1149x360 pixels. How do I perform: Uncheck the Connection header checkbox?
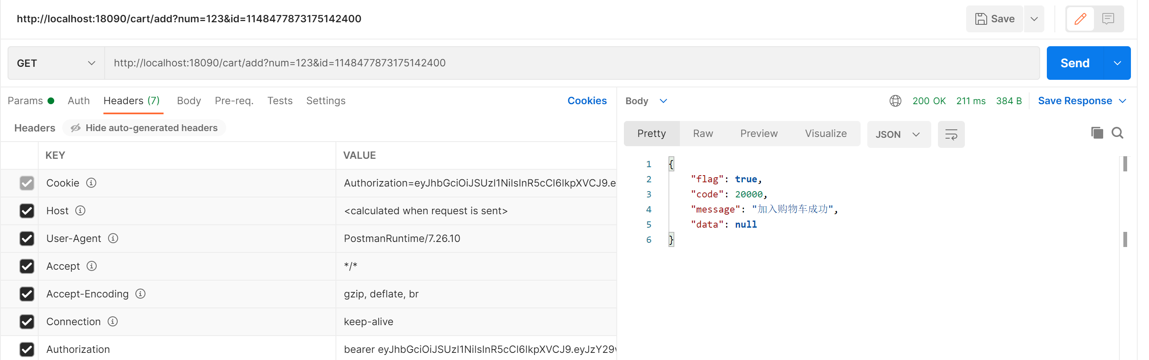click(x=27, y=321)
